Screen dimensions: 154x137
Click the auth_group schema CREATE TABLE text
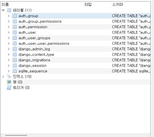click(x=131, y=16)
